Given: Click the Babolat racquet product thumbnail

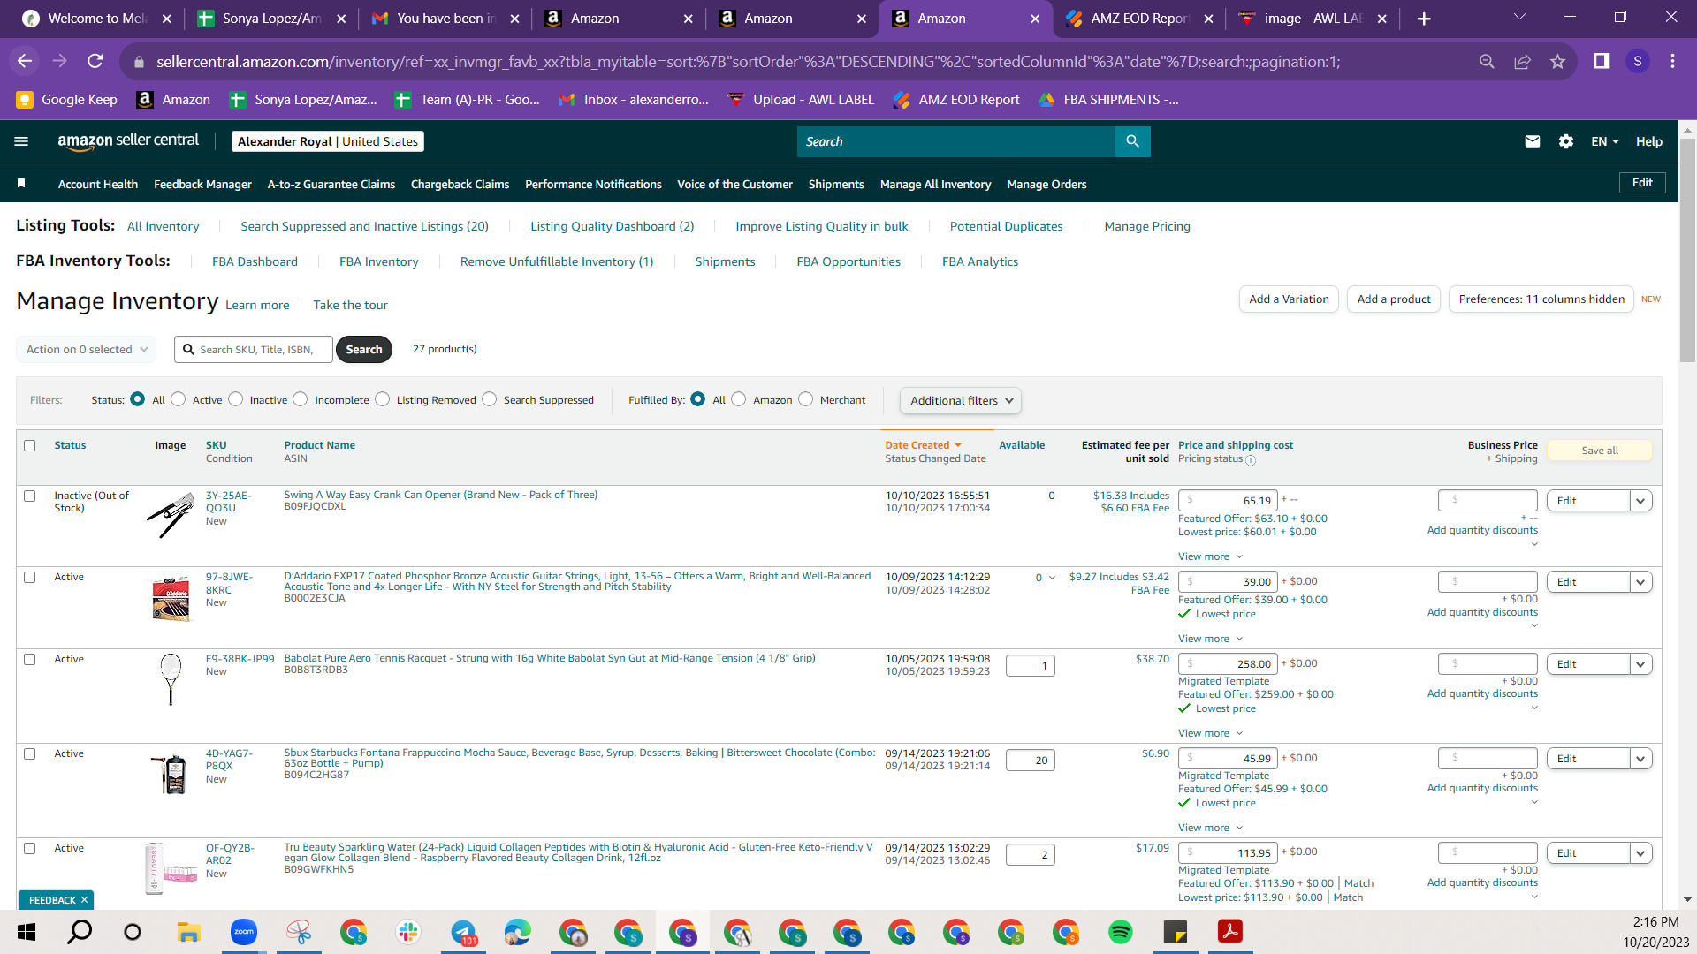Looking at the screenshot, I should click(x=171, y=678).
